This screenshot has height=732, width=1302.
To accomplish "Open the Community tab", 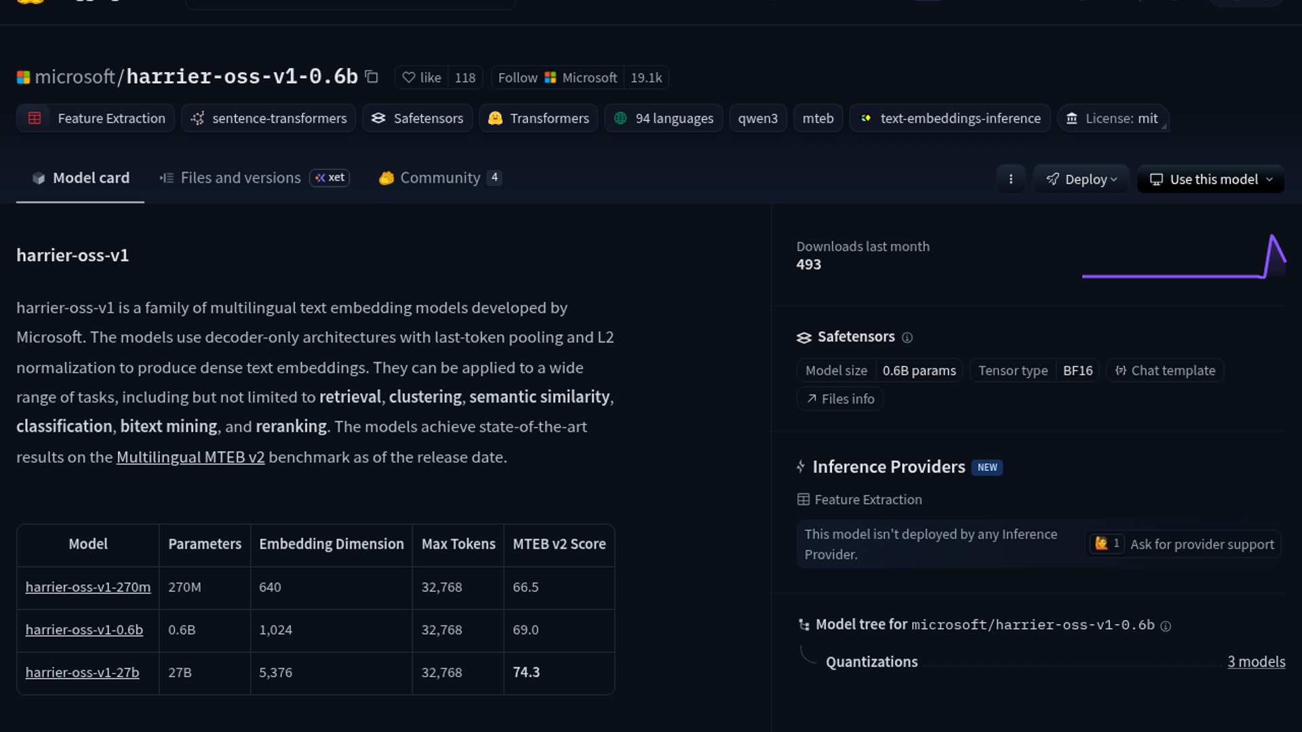I will (x=439, y=178).
